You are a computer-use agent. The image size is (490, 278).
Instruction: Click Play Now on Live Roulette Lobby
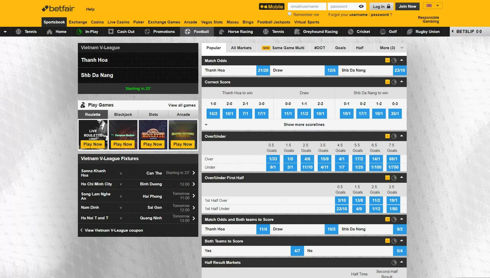[93, 144]
